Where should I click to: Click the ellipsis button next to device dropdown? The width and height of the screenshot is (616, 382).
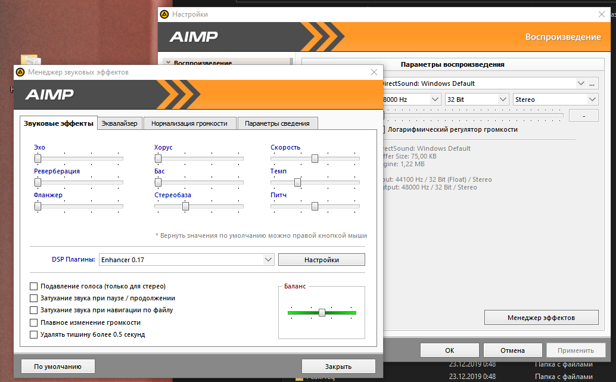click(x=592, y=83)
